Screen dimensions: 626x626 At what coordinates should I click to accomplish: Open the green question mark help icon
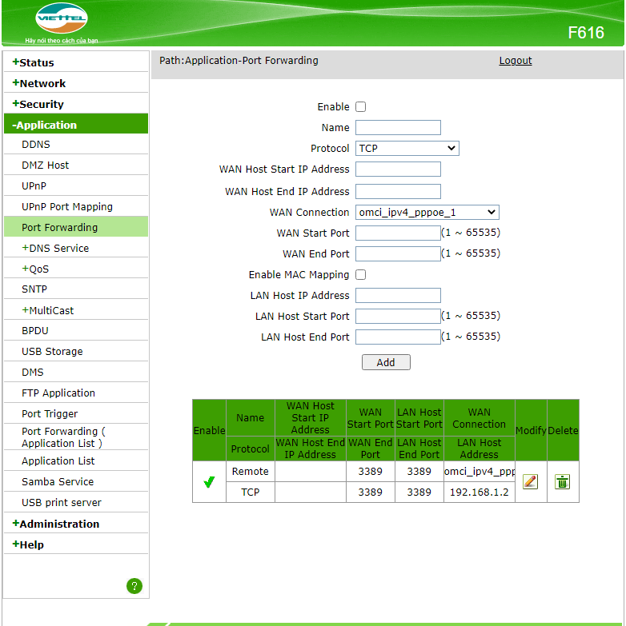[x=134, y=586]
